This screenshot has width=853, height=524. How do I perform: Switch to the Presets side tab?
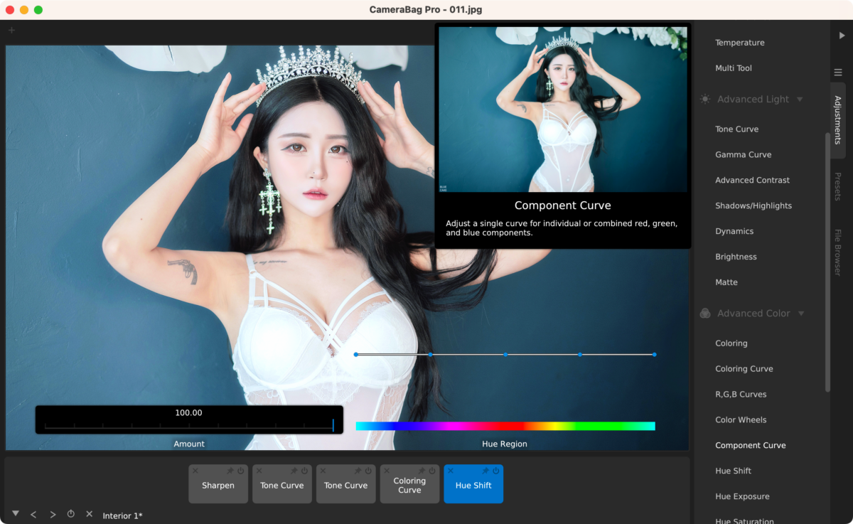pos(838,186)
